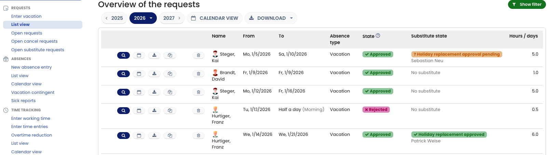548x155 pixels.
Task: Show the filter options
Action: [526, 4]
